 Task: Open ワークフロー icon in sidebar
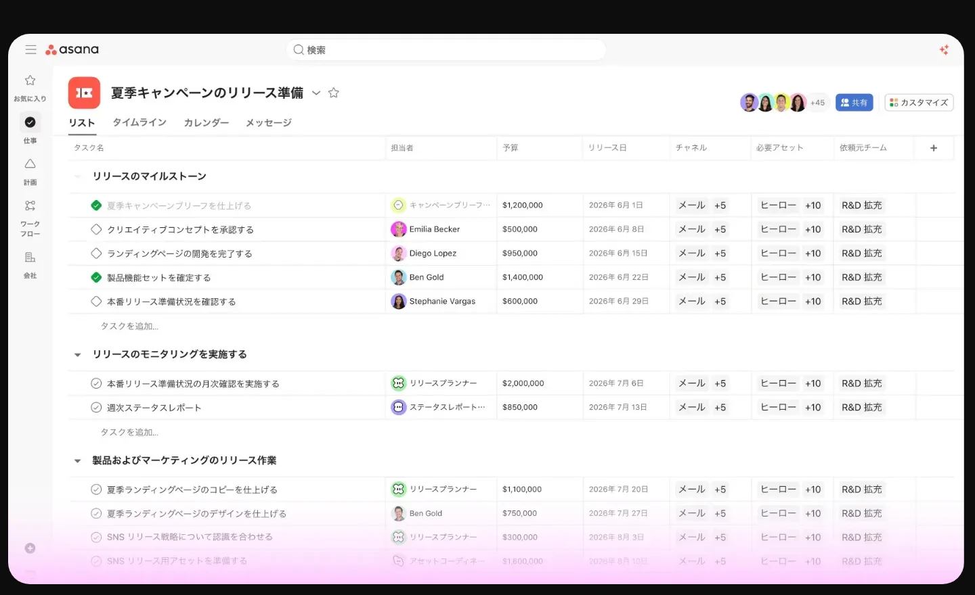30,206
